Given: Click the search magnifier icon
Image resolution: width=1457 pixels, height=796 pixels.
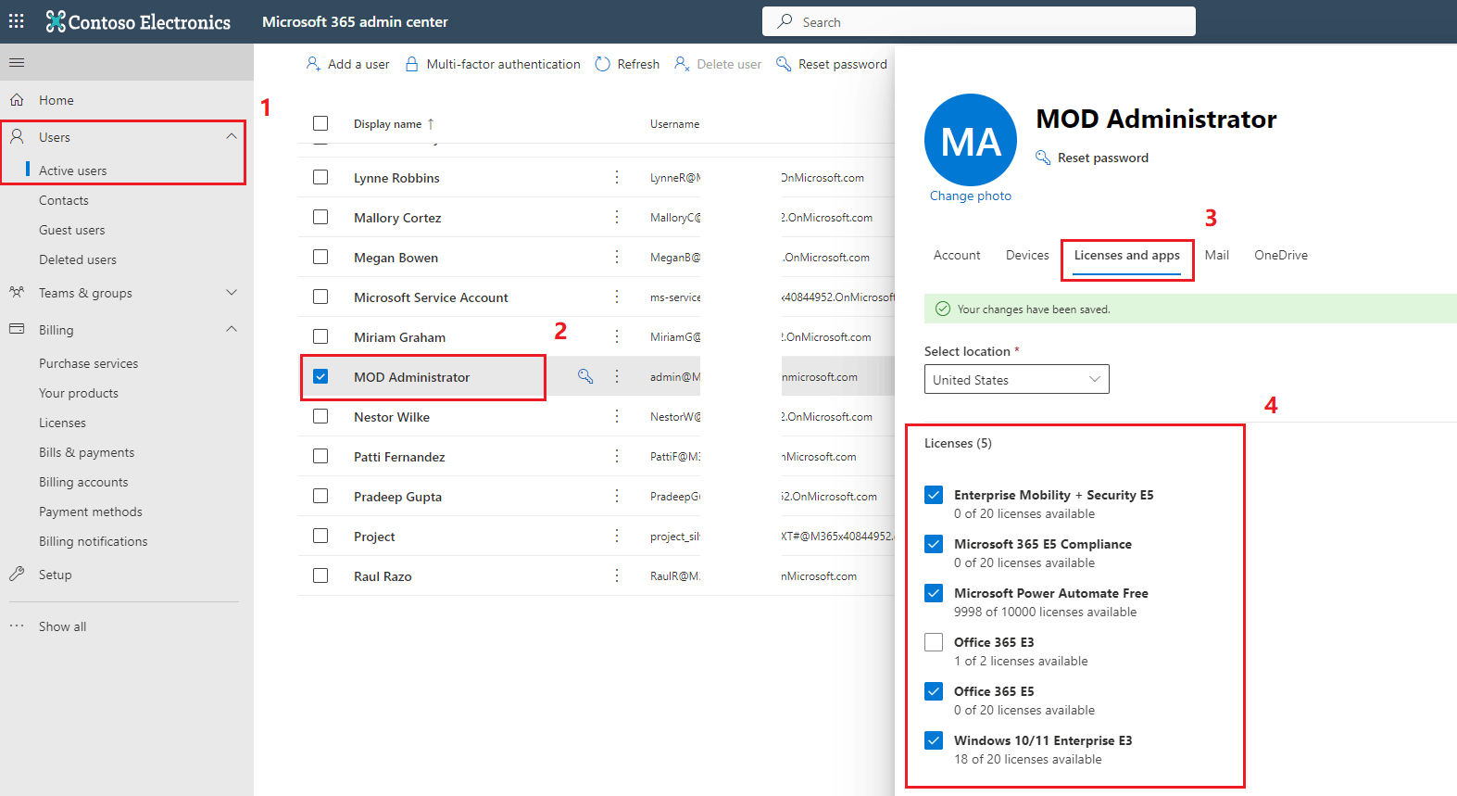Looking at the screenshot, I should point(785,21).
